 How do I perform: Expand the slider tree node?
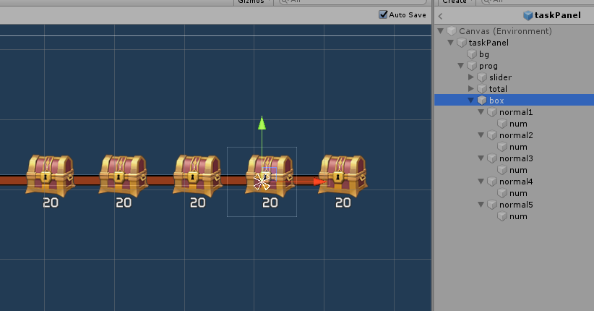click(471, 77)
